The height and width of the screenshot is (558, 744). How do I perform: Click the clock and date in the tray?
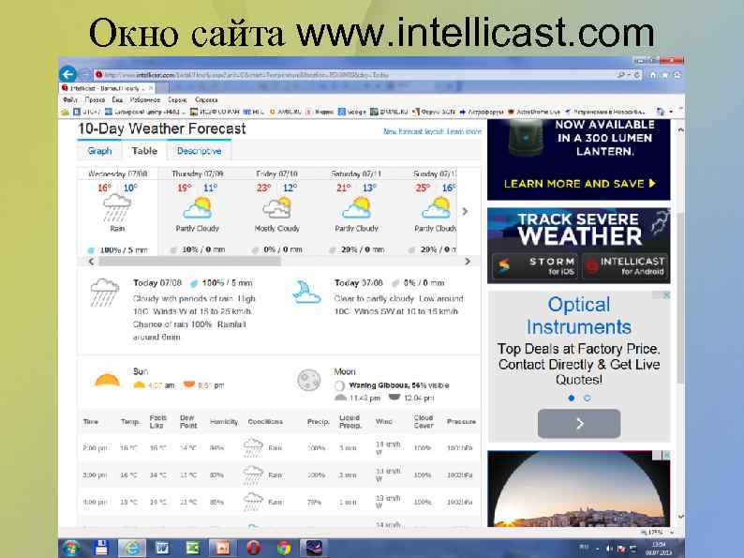tap(659, 549)
